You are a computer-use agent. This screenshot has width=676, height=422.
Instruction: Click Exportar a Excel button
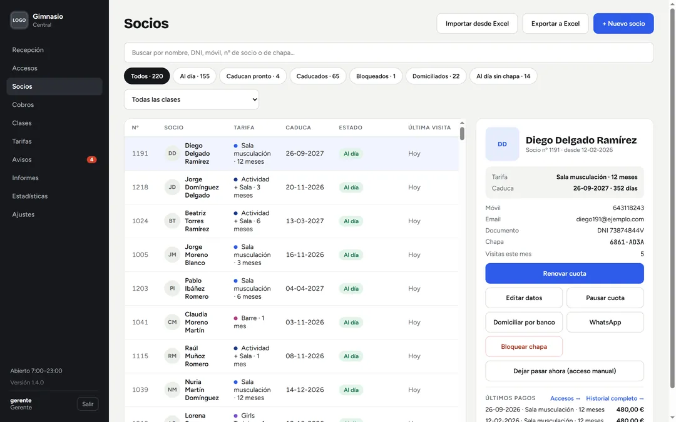[x=555, y=24]
